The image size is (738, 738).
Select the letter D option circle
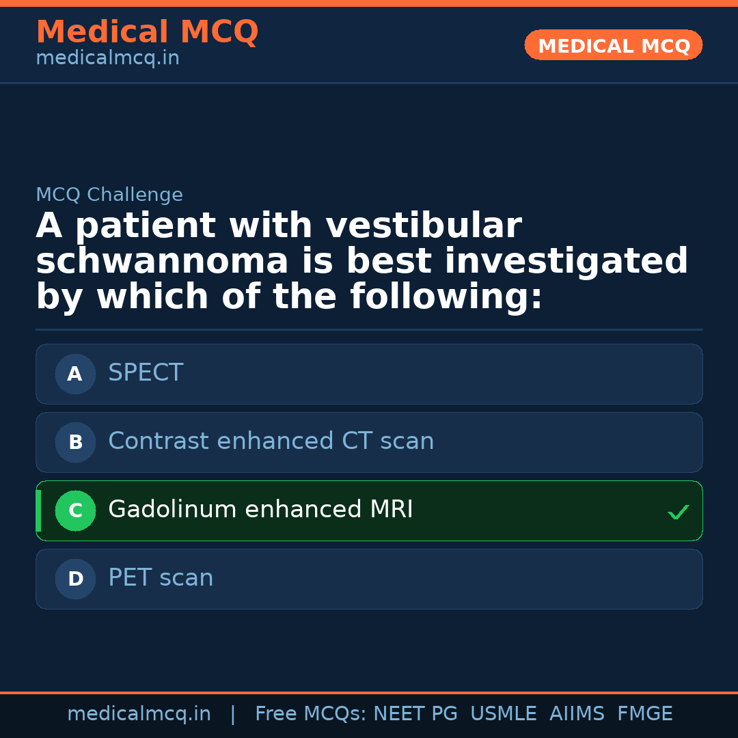pyautogui.click(x=75, y=579)
